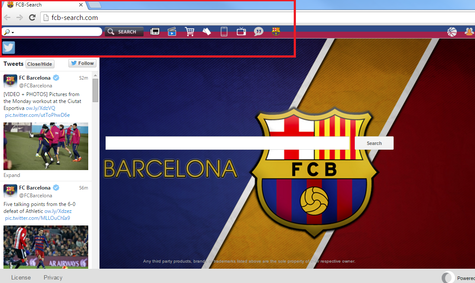
Task: Open pic.twitter.com/utToPhwD6e link
Action: click(37, 115)
